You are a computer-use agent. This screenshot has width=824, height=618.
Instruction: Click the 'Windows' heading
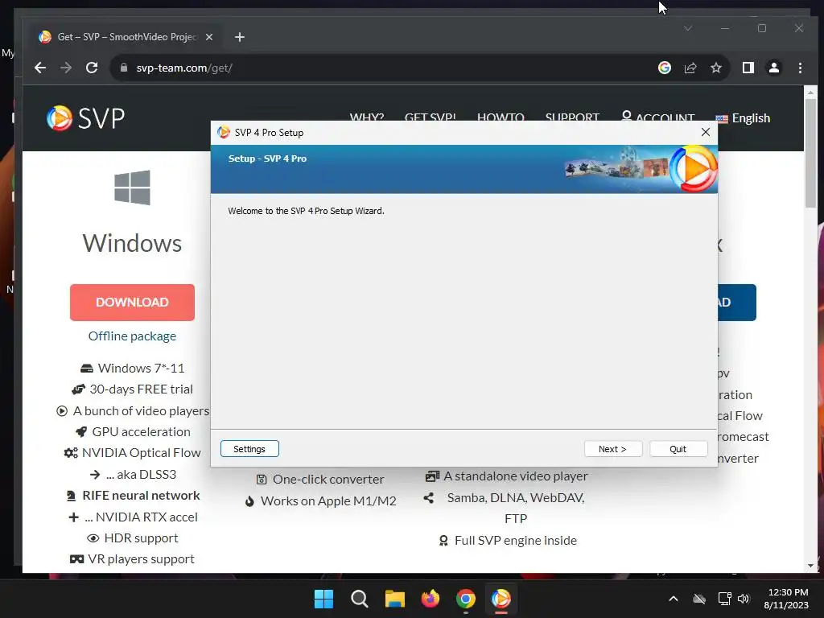[x=132, y=243]
